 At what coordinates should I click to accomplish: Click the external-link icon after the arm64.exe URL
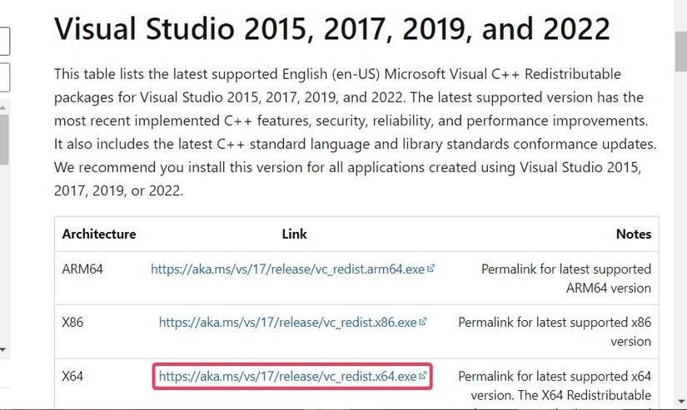[431, 269]
